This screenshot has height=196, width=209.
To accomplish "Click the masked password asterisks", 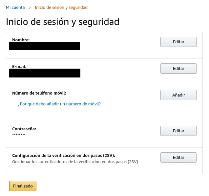I will pyautogui.click(x=19, y=135).
